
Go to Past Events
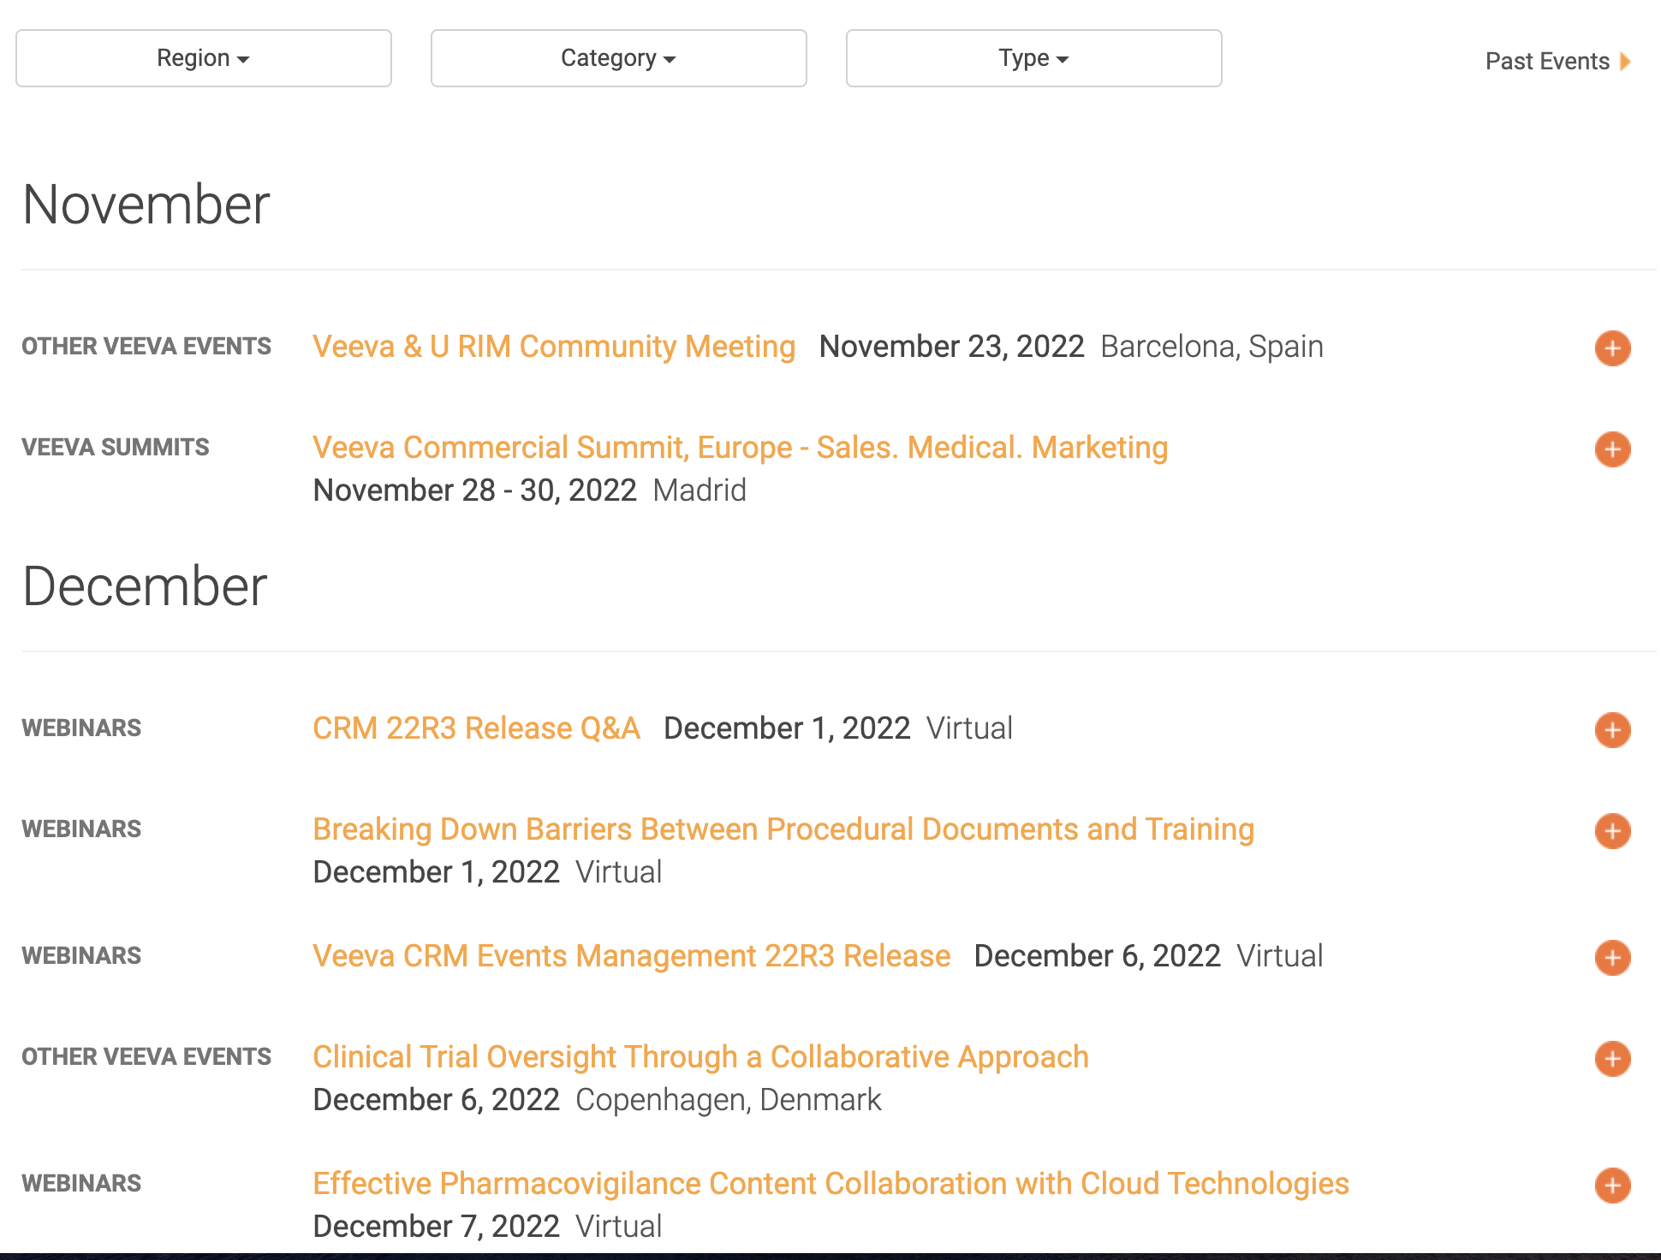(x=1547, y=62)
